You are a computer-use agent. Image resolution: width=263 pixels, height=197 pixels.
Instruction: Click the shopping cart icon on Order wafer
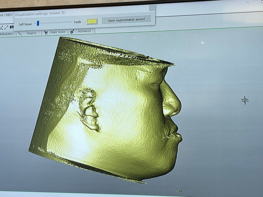point(46,33)
